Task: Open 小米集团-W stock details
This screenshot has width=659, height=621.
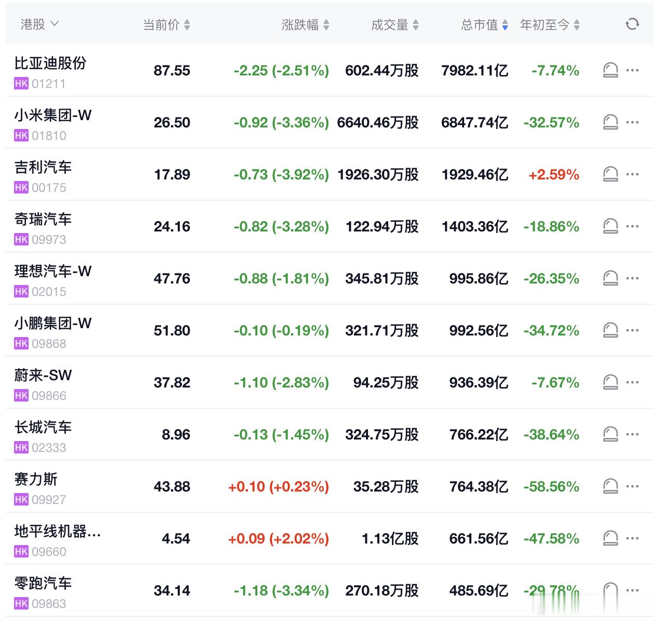Action: coord(53,115)
